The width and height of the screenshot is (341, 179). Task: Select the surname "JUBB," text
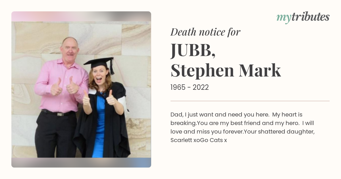tap(193, 50)
